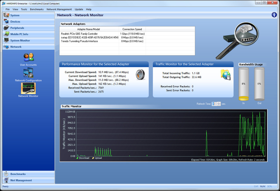Open the Benchmarks menu
Viewport: 280px width, 191px height.
[x=37, y=9]
